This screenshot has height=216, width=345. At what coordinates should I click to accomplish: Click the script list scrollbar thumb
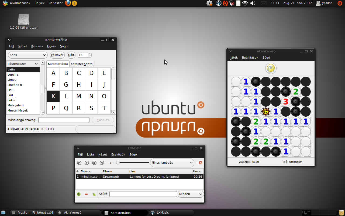[x=43, y=89]
